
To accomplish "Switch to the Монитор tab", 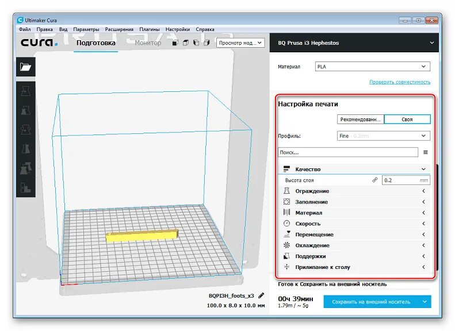I will tap(148, 43).
